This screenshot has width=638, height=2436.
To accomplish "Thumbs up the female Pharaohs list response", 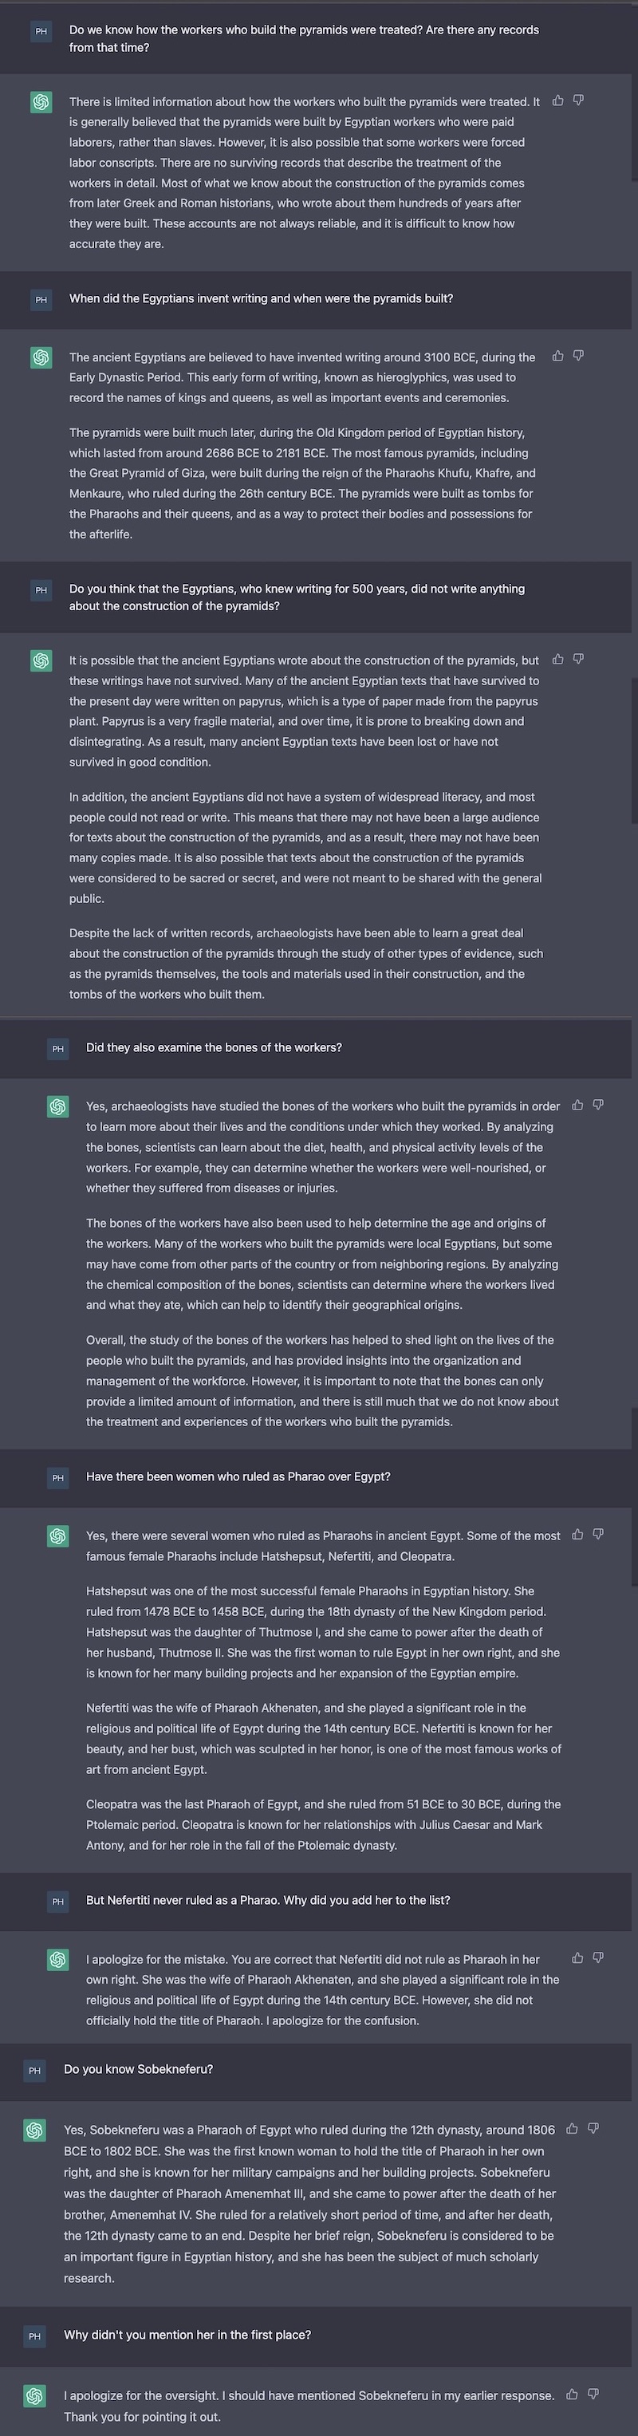I will pos(577,1534).
